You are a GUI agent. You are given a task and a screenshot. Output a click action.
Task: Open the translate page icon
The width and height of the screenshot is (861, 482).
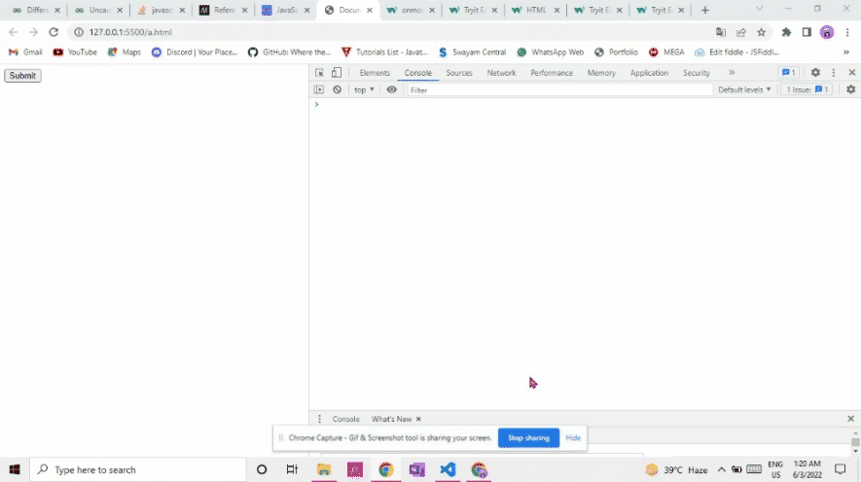[x=721, y=32]
